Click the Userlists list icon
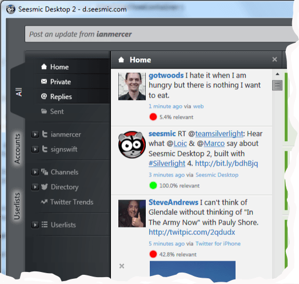The height and width of the screenshot is (284, 299). [x=45, y=225]
